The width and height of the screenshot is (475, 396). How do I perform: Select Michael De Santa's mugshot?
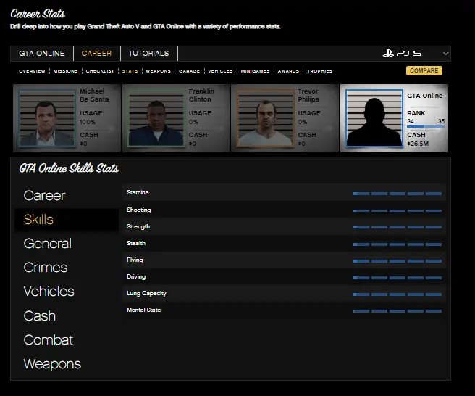pos(47,118)
